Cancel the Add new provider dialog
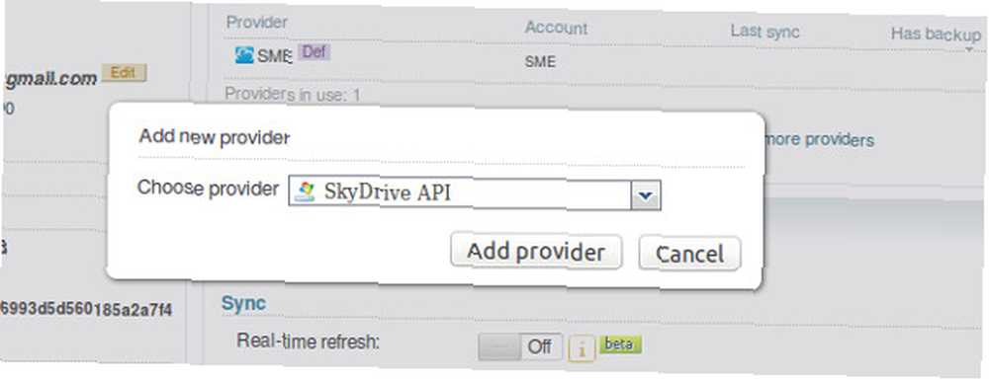Image resolution: width=989 pixels, height=380 pixels. click(x=689, y=255)
